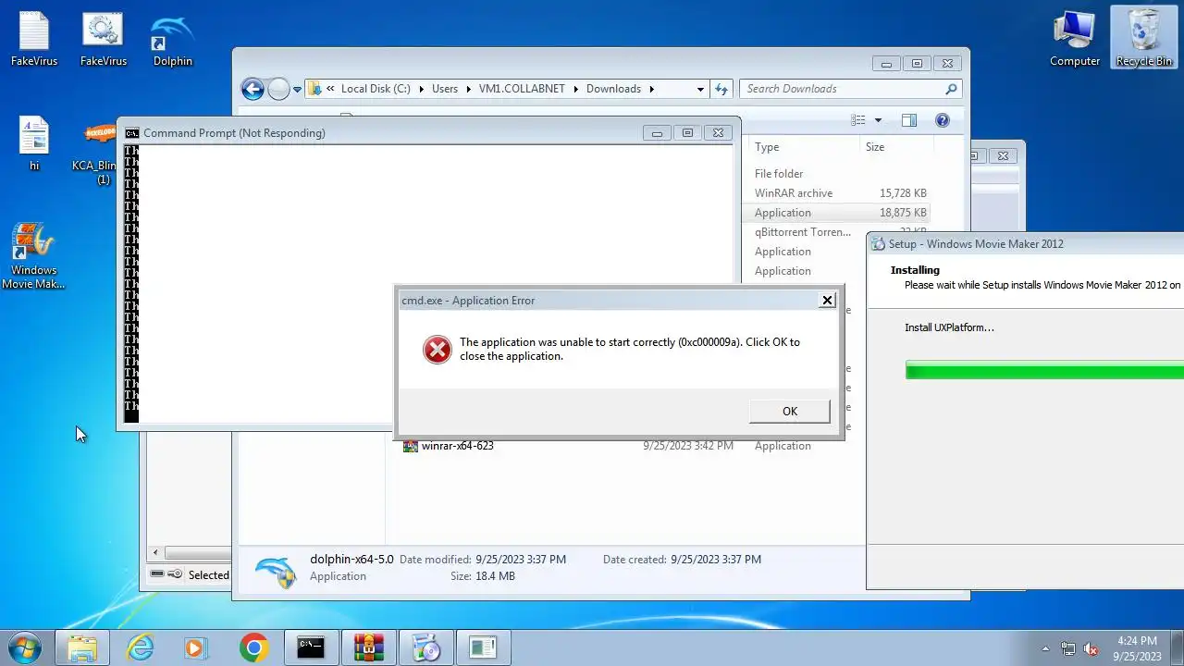Image resolution: width=1184 pixels, height=666 pixels.
Task: Close the cmd.exe Application Error dialog
Action: point(827,300)
